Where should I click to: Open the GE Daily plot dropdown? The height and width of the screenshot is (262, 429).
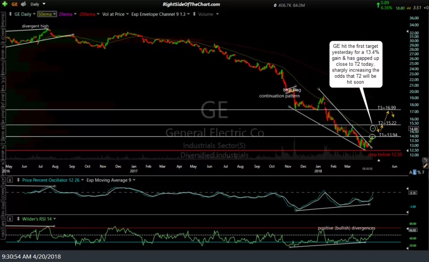pos(34,14)
